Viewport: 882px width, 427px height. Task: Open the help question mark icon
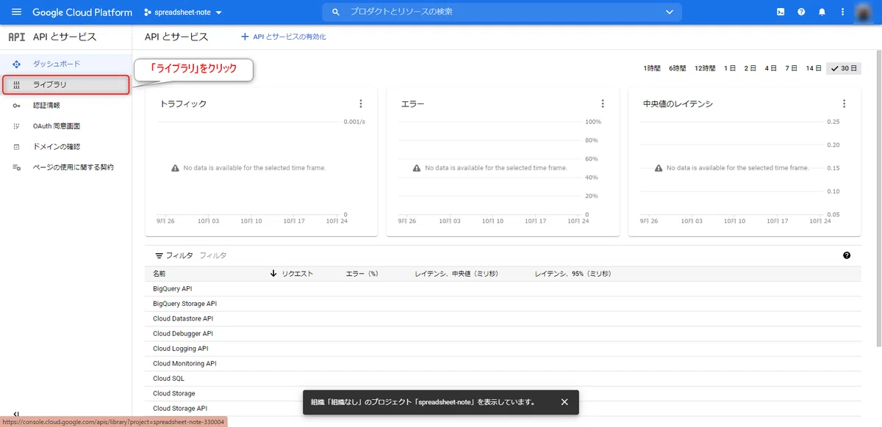point(801,12)
